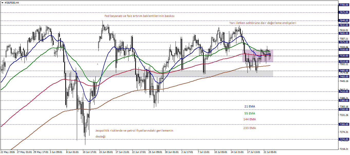Click the 10 Jun 17:01 time label

click(90, 152)
